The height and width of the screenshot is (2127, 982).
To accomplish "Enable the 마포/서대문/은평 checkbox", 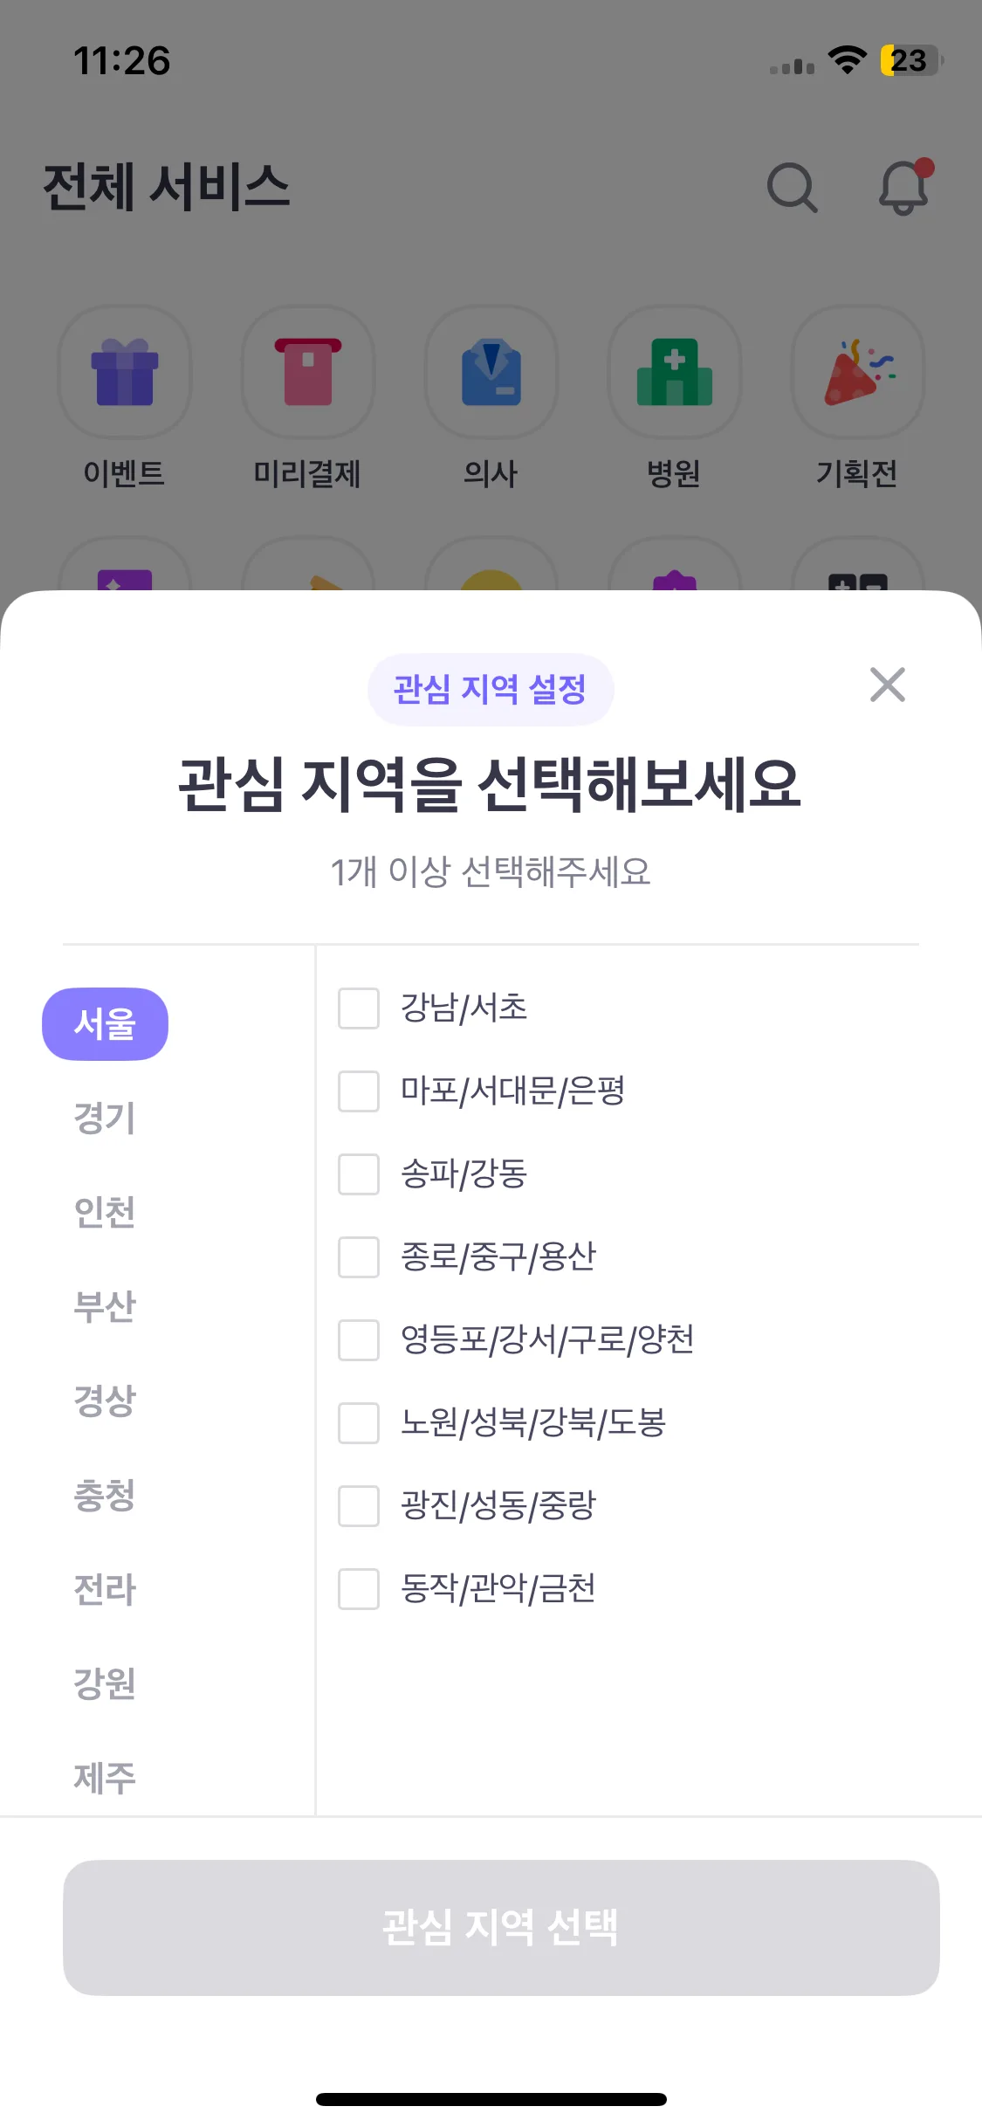I will (359, 1091).
